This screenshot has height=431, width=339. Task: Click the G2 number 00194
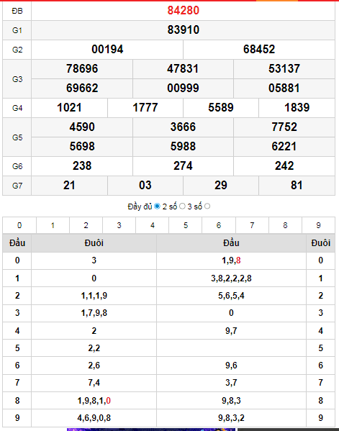tap(107, 49)
